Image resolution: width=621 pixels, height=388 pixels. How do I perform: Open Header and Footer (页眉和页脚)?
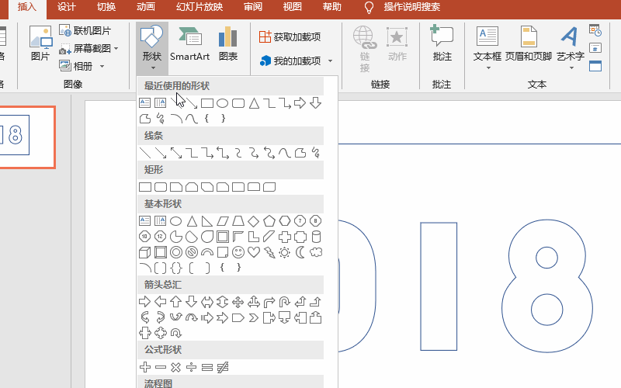click(x=529, y=43)
